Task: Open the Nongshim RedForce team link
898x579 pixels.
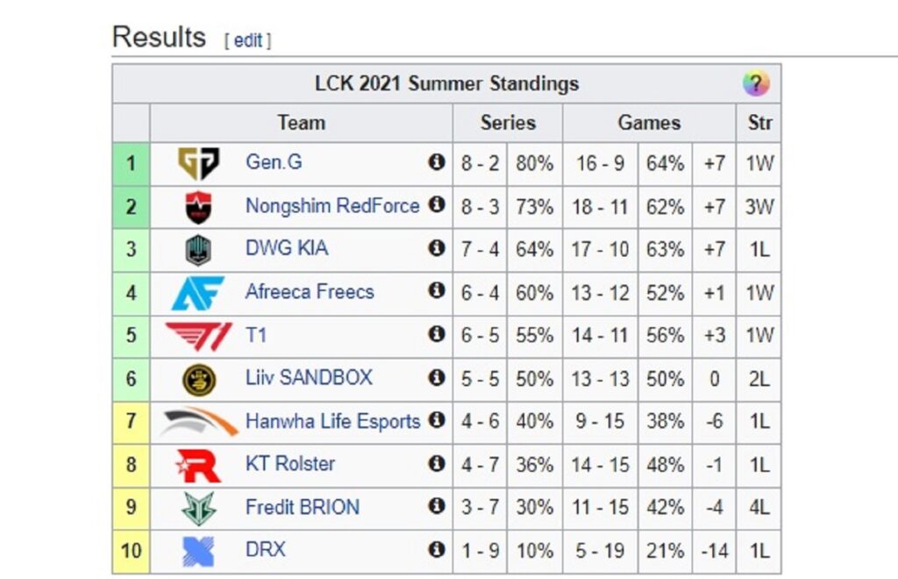Action: (332, 205)
